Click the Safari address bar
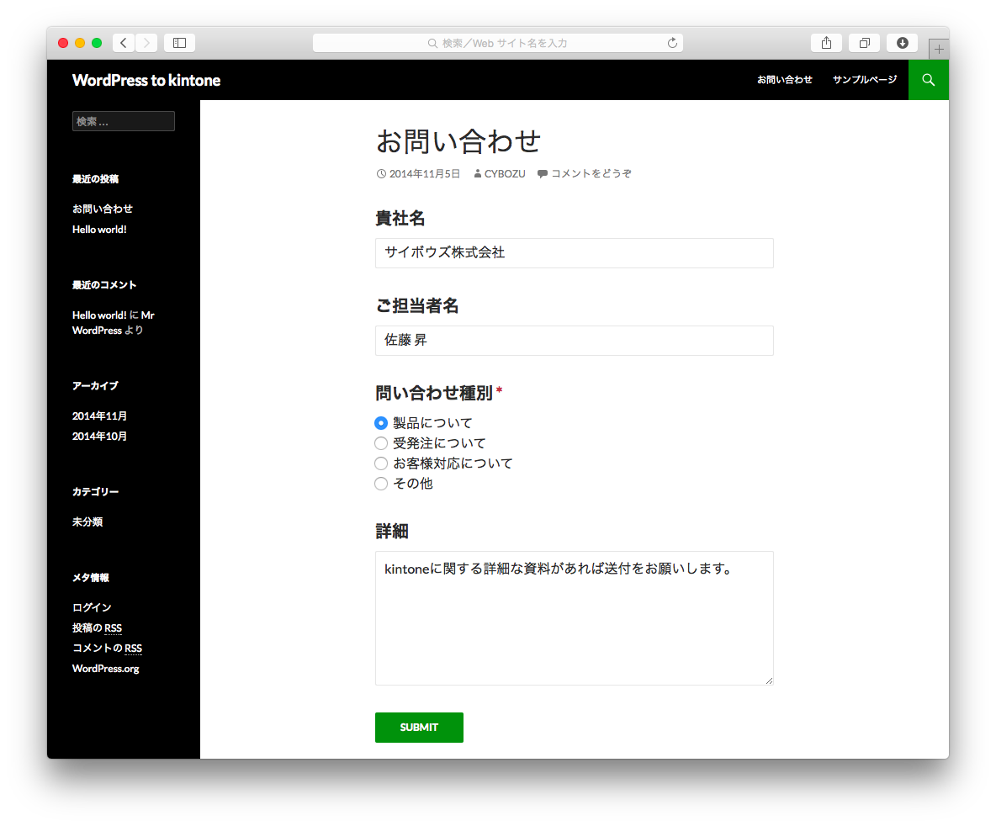The image size is (996, 826). 497,43
